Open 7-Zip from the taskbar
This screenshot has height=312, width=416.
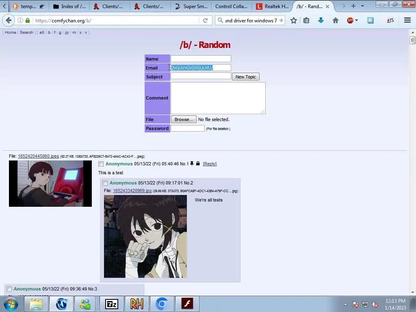pos(111,304)
